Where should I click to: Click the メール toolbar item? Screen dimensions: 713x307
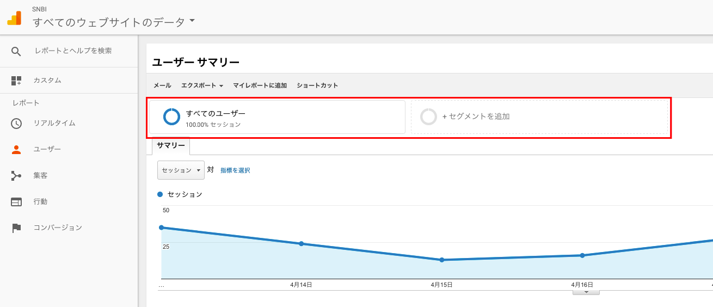coord(162,85)
